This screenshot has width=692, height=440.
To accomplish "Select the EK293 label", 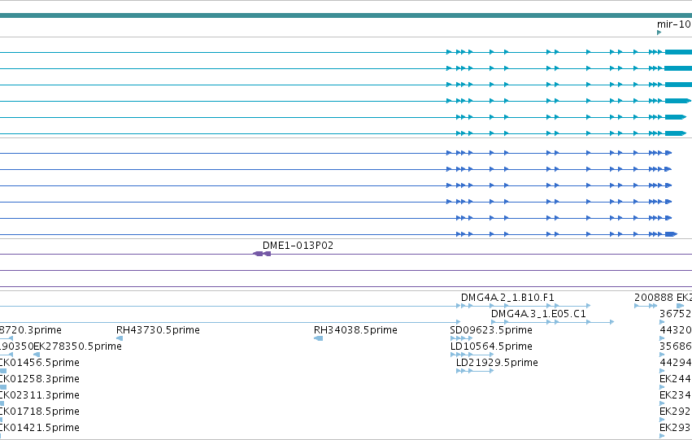I will (x=676, y=428).
